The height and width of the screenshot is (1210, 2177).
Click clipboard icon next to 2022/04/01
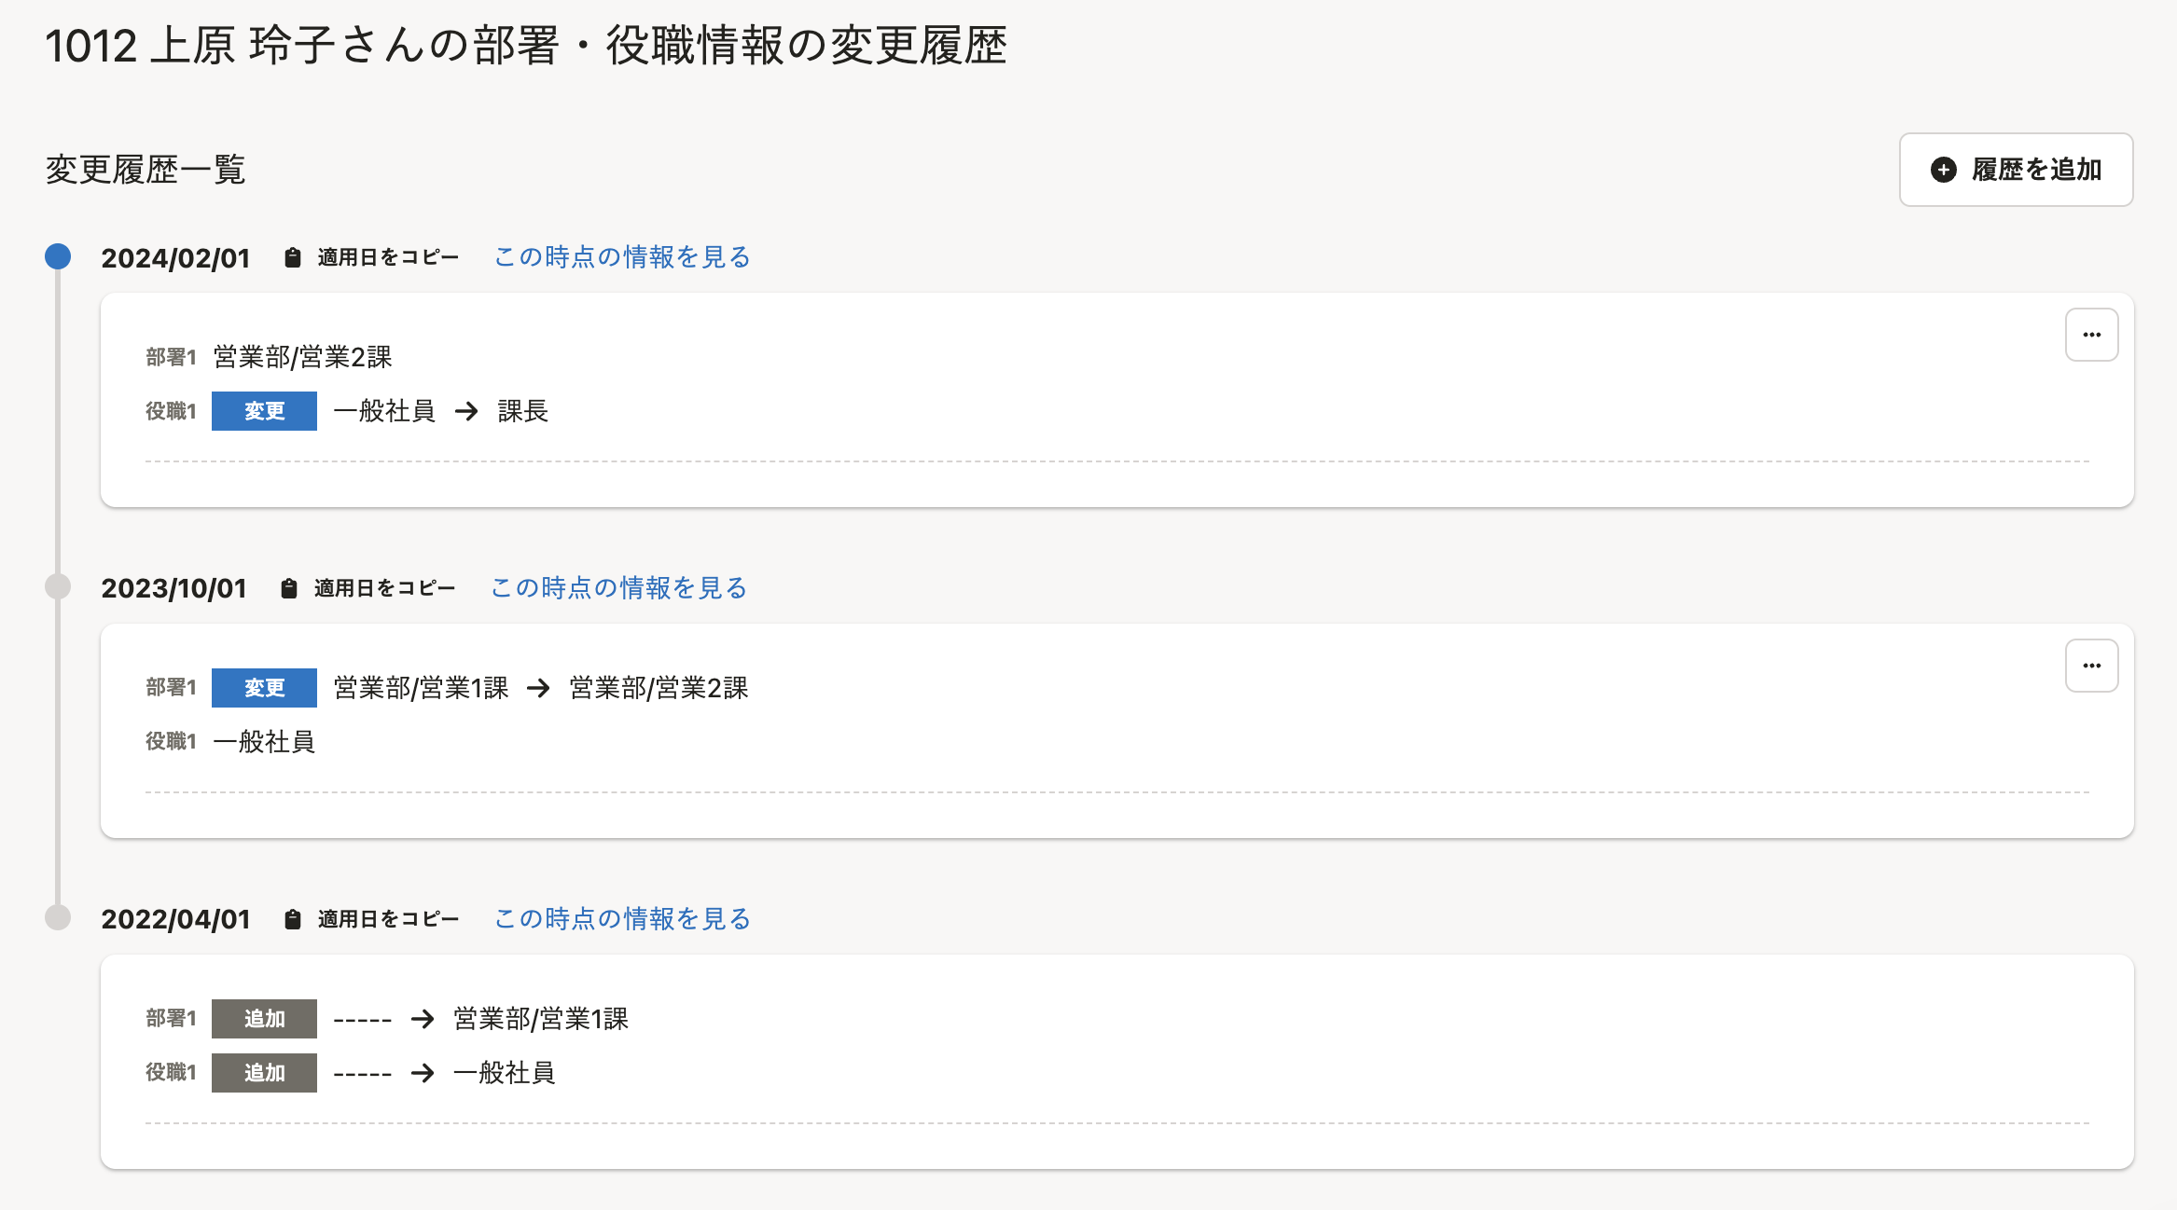(x=293, y=919)
